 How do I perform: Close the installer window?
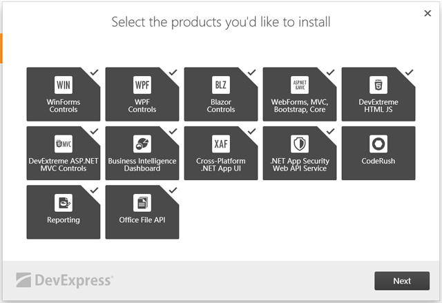pos(427,12)
